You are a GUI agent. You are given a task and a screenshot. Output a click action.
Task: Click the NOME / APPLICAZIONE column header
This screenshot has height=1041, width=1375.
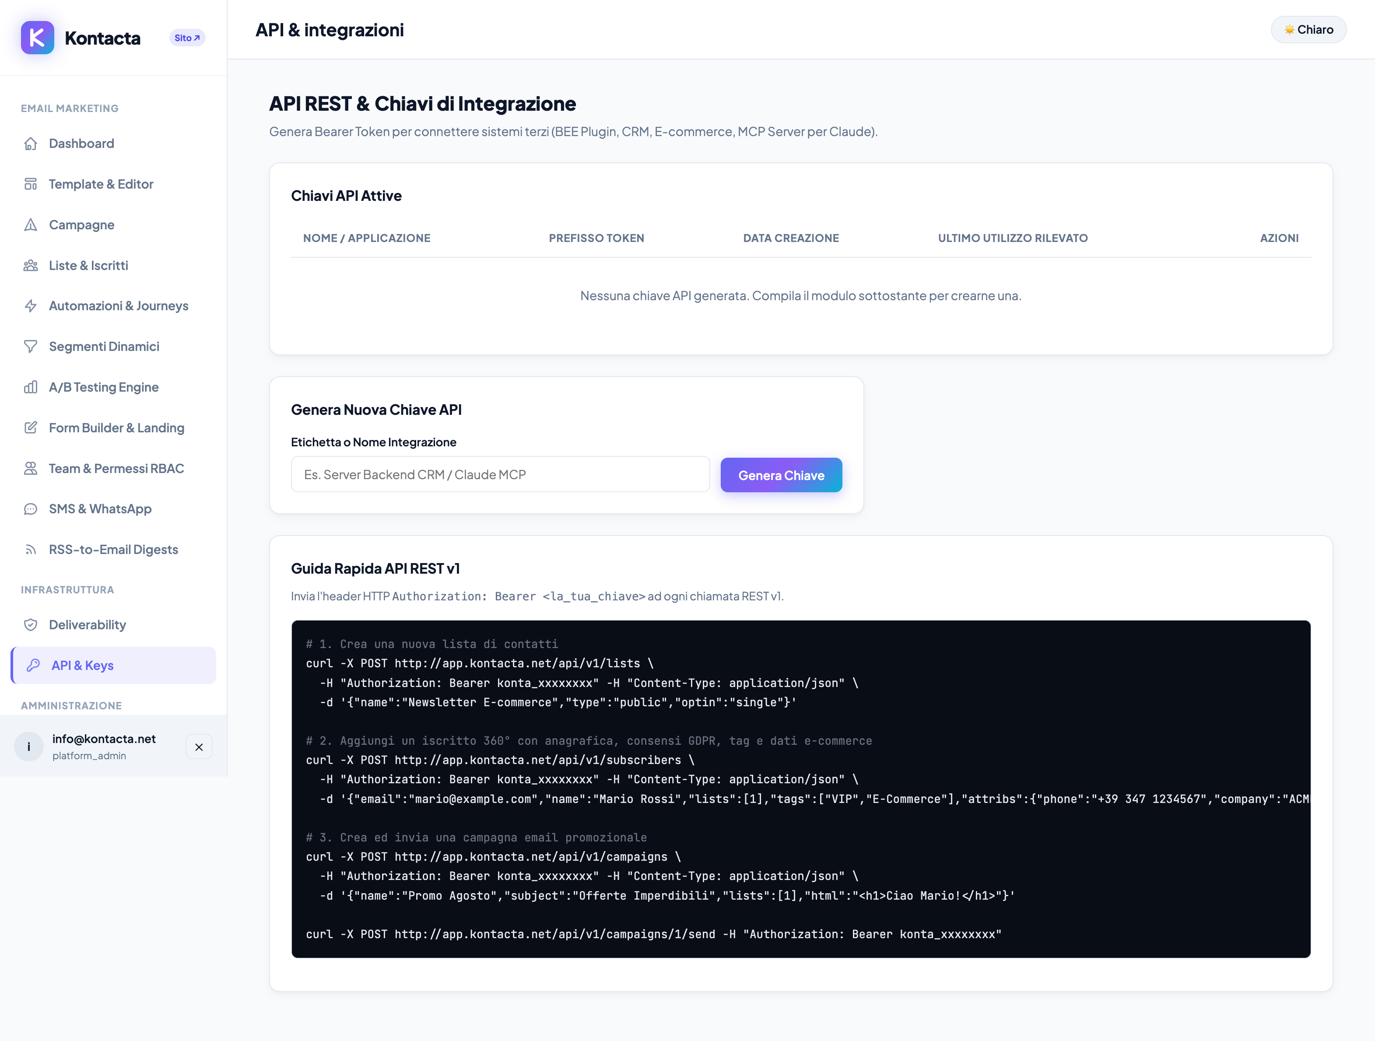367,238
